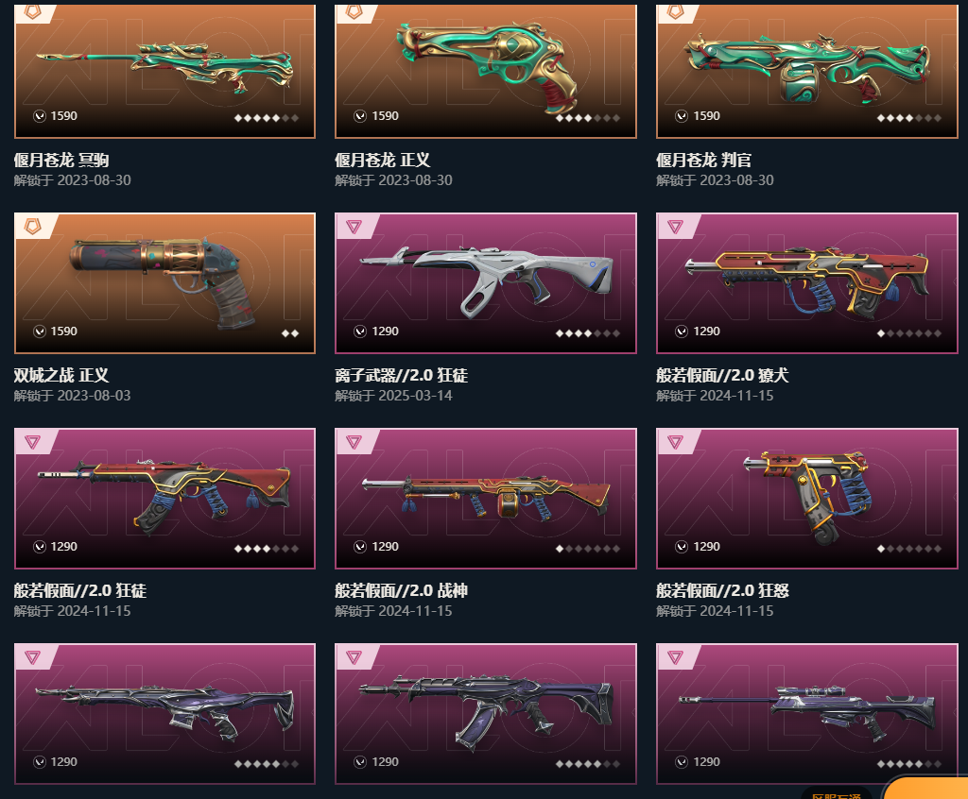Click the VP currency icon on 双城之战 正义 card
This screenshot has width=968, height=799.
pyautogui.click(x=40, y=331)
